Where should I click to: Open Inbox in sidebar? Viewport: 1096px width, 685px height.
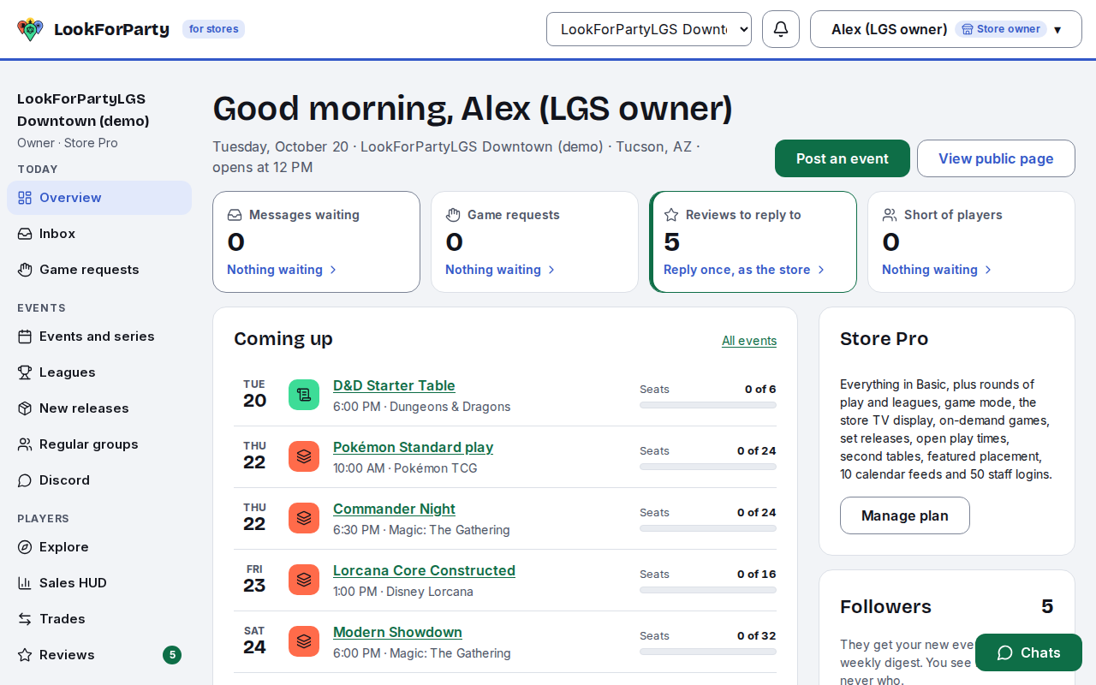click(99, 234)
